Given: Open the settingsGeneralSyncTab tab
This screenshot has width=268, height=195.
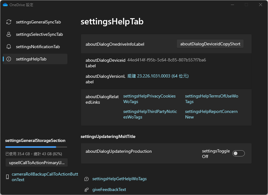Looking at the screenshot, I should click(38, 22).
